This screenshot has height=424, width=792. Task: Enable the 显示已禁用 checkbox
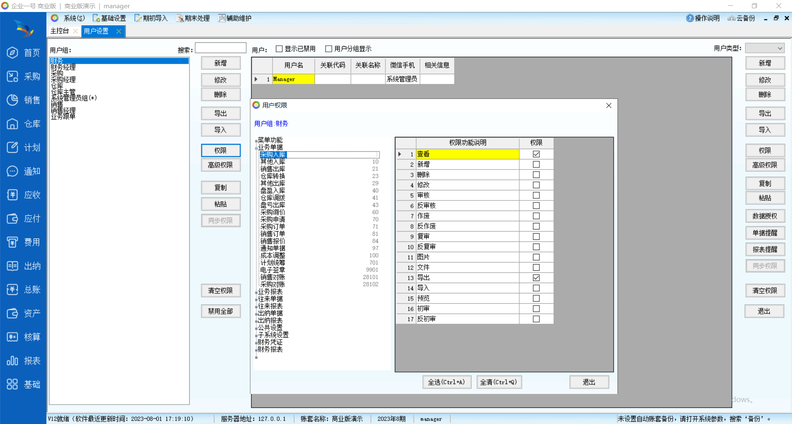click(279, 49)
